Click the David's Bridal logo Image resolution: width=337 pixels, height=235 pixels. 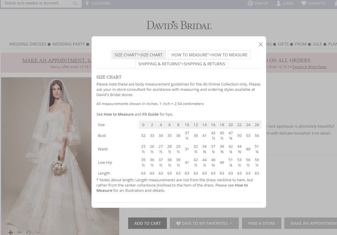pos(179,25)
